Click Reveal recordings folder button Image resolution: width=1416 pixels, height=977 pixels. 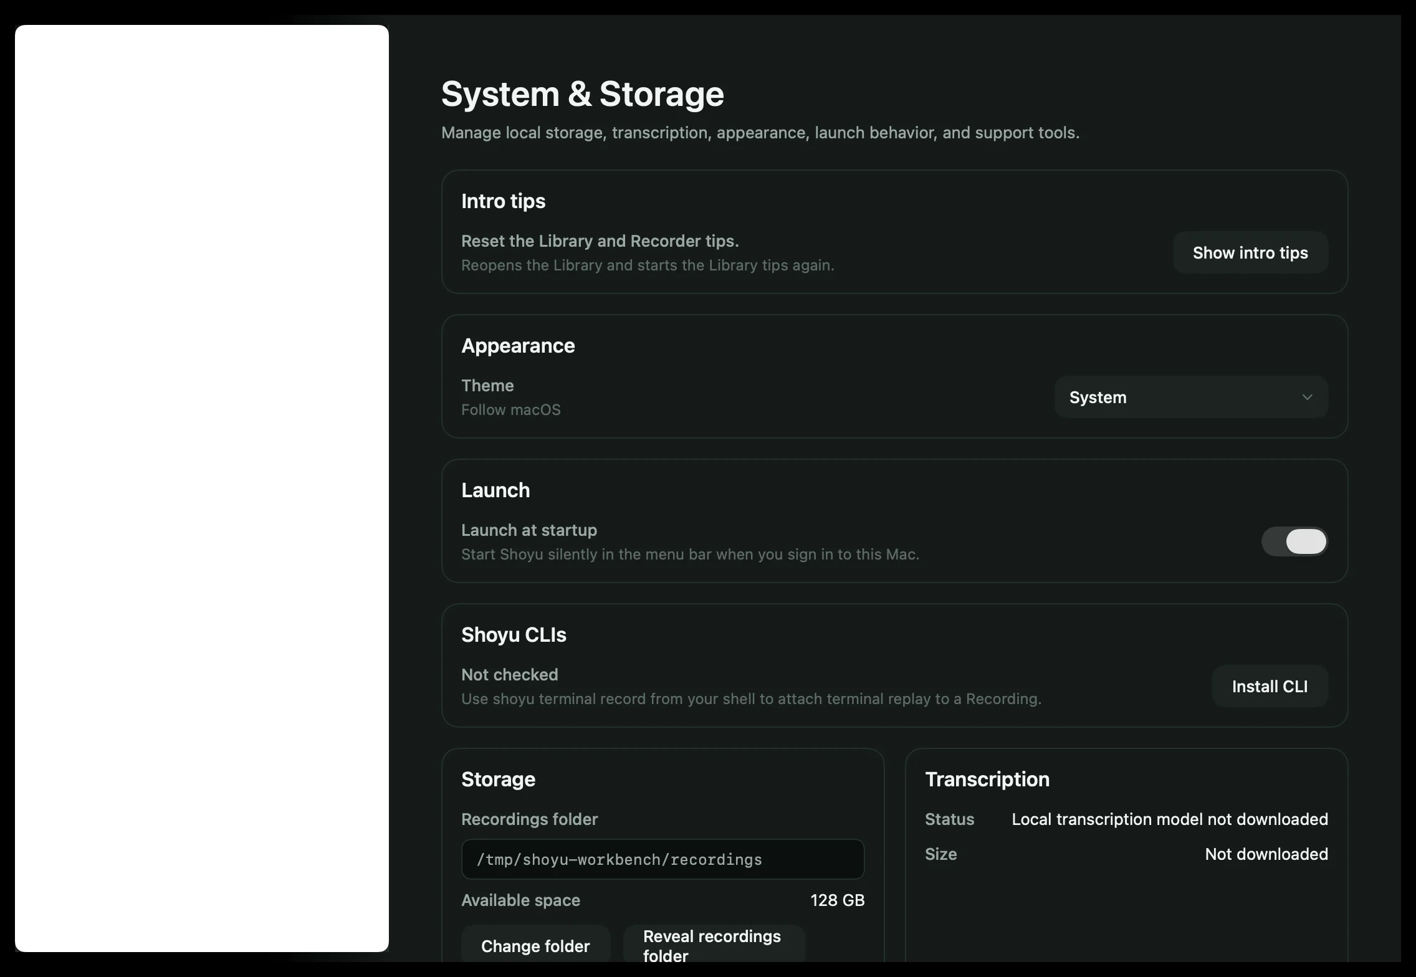click(x=714, y=945)
